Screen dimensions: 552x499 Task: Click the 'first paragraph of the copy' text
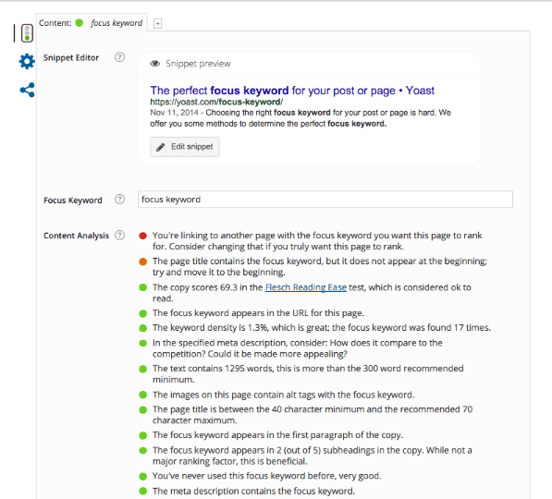click(x=277, y=435)
